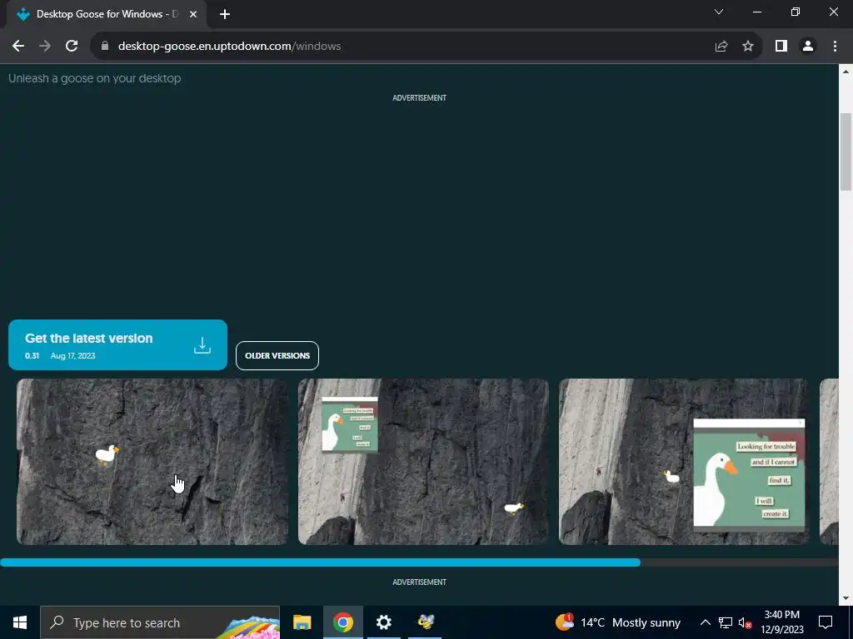The image size is (853, 639).
Task: Bookmark this page with the star
Action: click(x=748, y=47)
